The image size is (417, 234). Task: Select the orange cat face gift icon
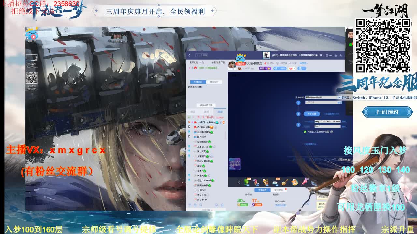click(x=295, y=182)
